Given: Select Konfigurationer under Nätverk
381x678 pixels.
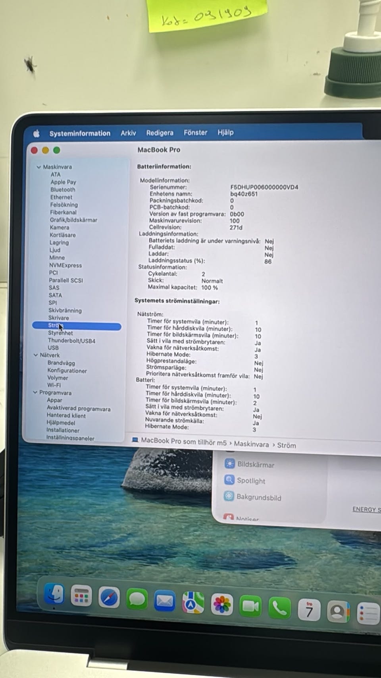Looking at the screenshot, I should pyautogui.click(x=67, y=370).
